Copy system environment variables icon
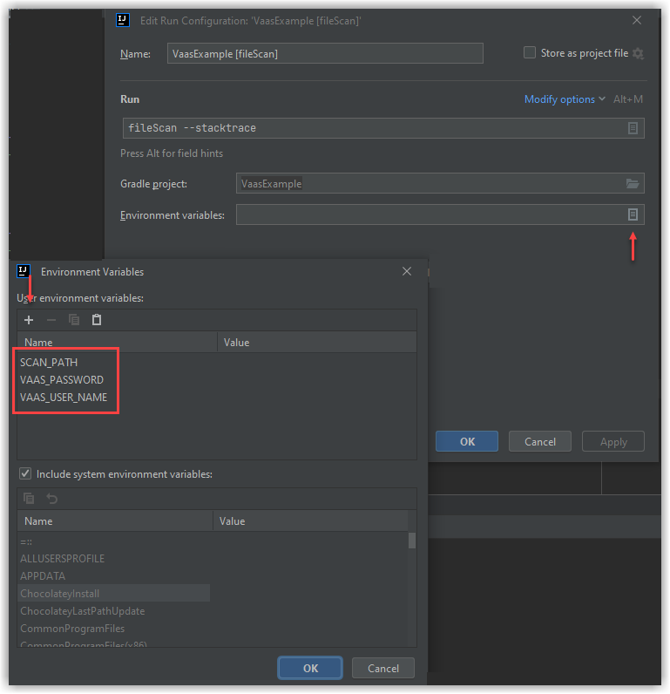The width and height of the screenshot is (670, 694). (x=29, y=499)
